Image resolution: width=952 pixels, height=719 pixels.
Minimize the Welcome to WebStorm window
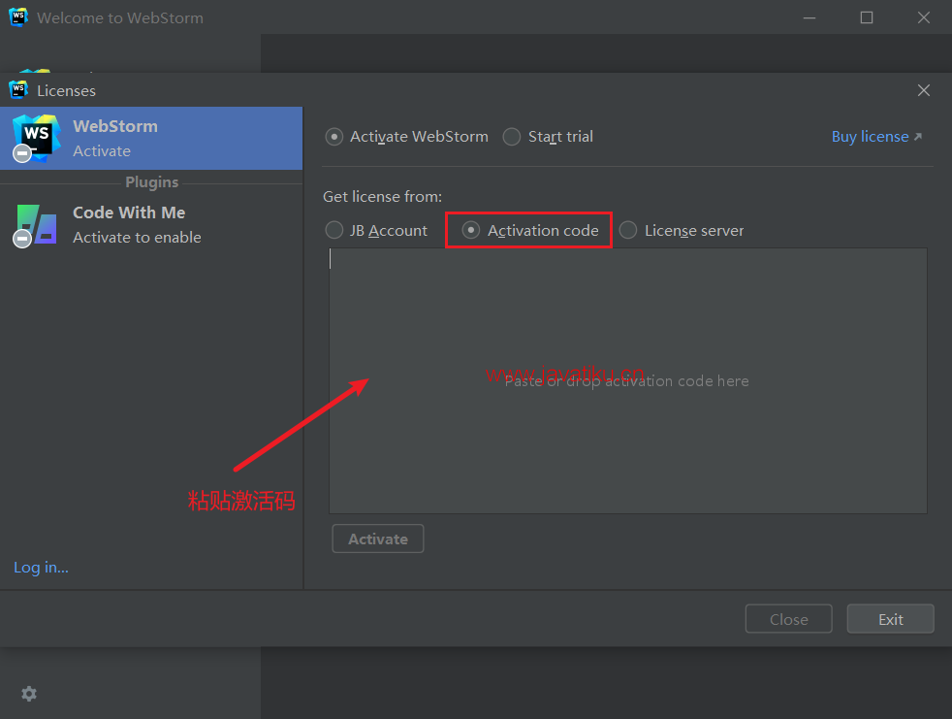pyautogui.click(x=809, y=17)
